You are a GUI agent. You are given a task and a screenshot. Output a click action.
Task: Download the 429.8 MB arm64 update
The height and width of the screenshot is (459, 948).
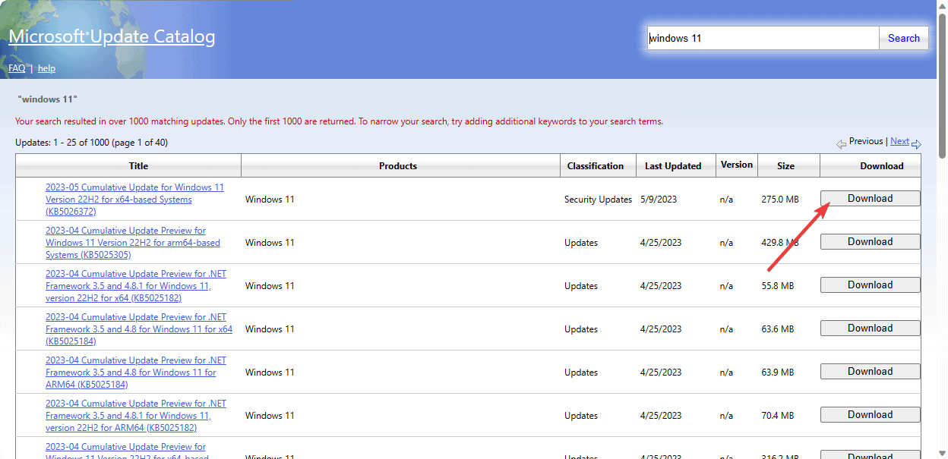pos(870,242)
